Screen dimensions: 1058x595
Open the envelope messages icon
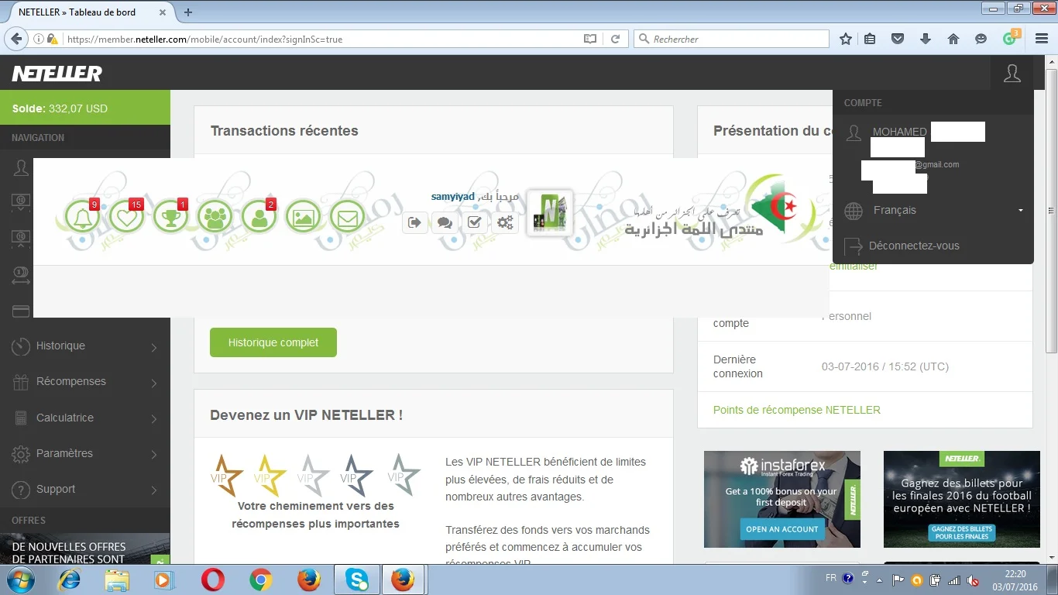click(x=348, y=218)
